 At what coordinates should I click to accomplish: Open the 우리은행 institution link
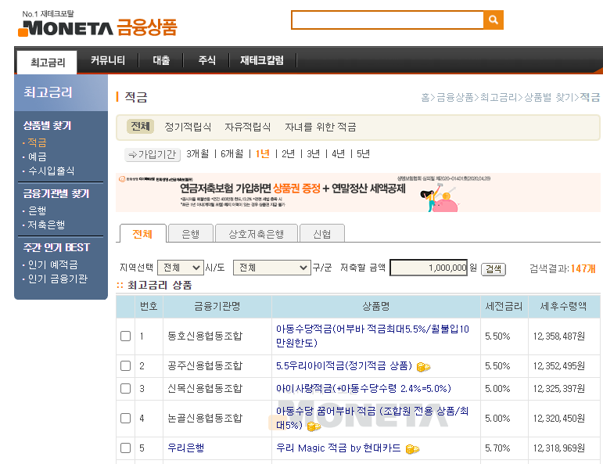[185, 448]
